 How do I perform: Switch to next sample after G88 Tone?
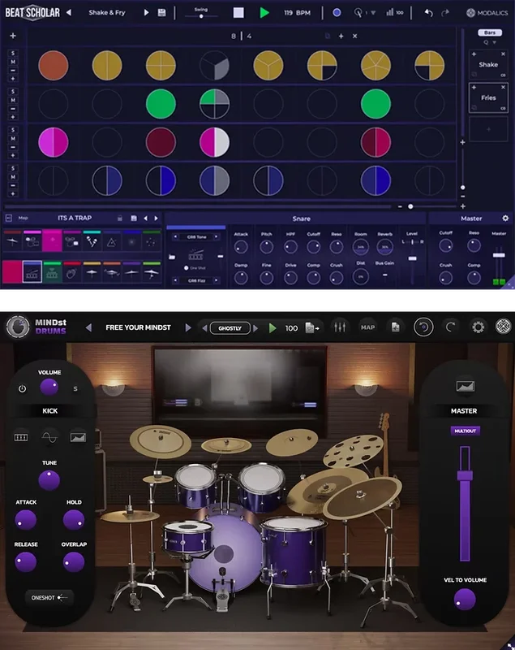(216, 236)
